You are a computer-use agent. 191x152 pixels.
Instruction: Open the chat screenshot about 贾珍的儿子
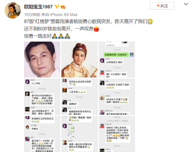[x=117, y=134]
